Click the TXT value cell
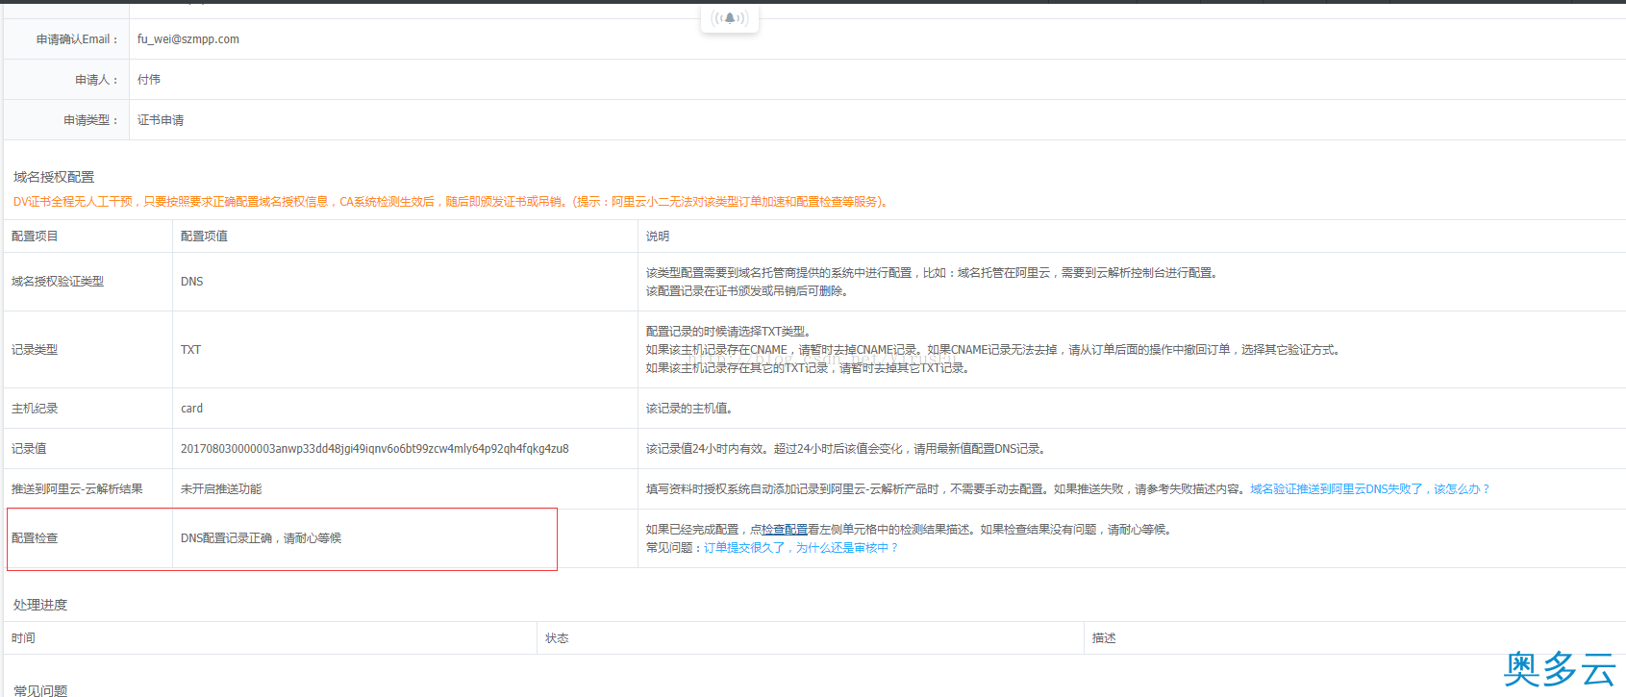 pos(191,350)
